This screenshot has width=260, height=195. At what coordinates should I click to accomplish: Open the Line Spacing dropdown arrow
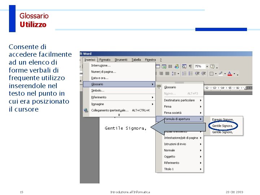click(x=178, y=74)
